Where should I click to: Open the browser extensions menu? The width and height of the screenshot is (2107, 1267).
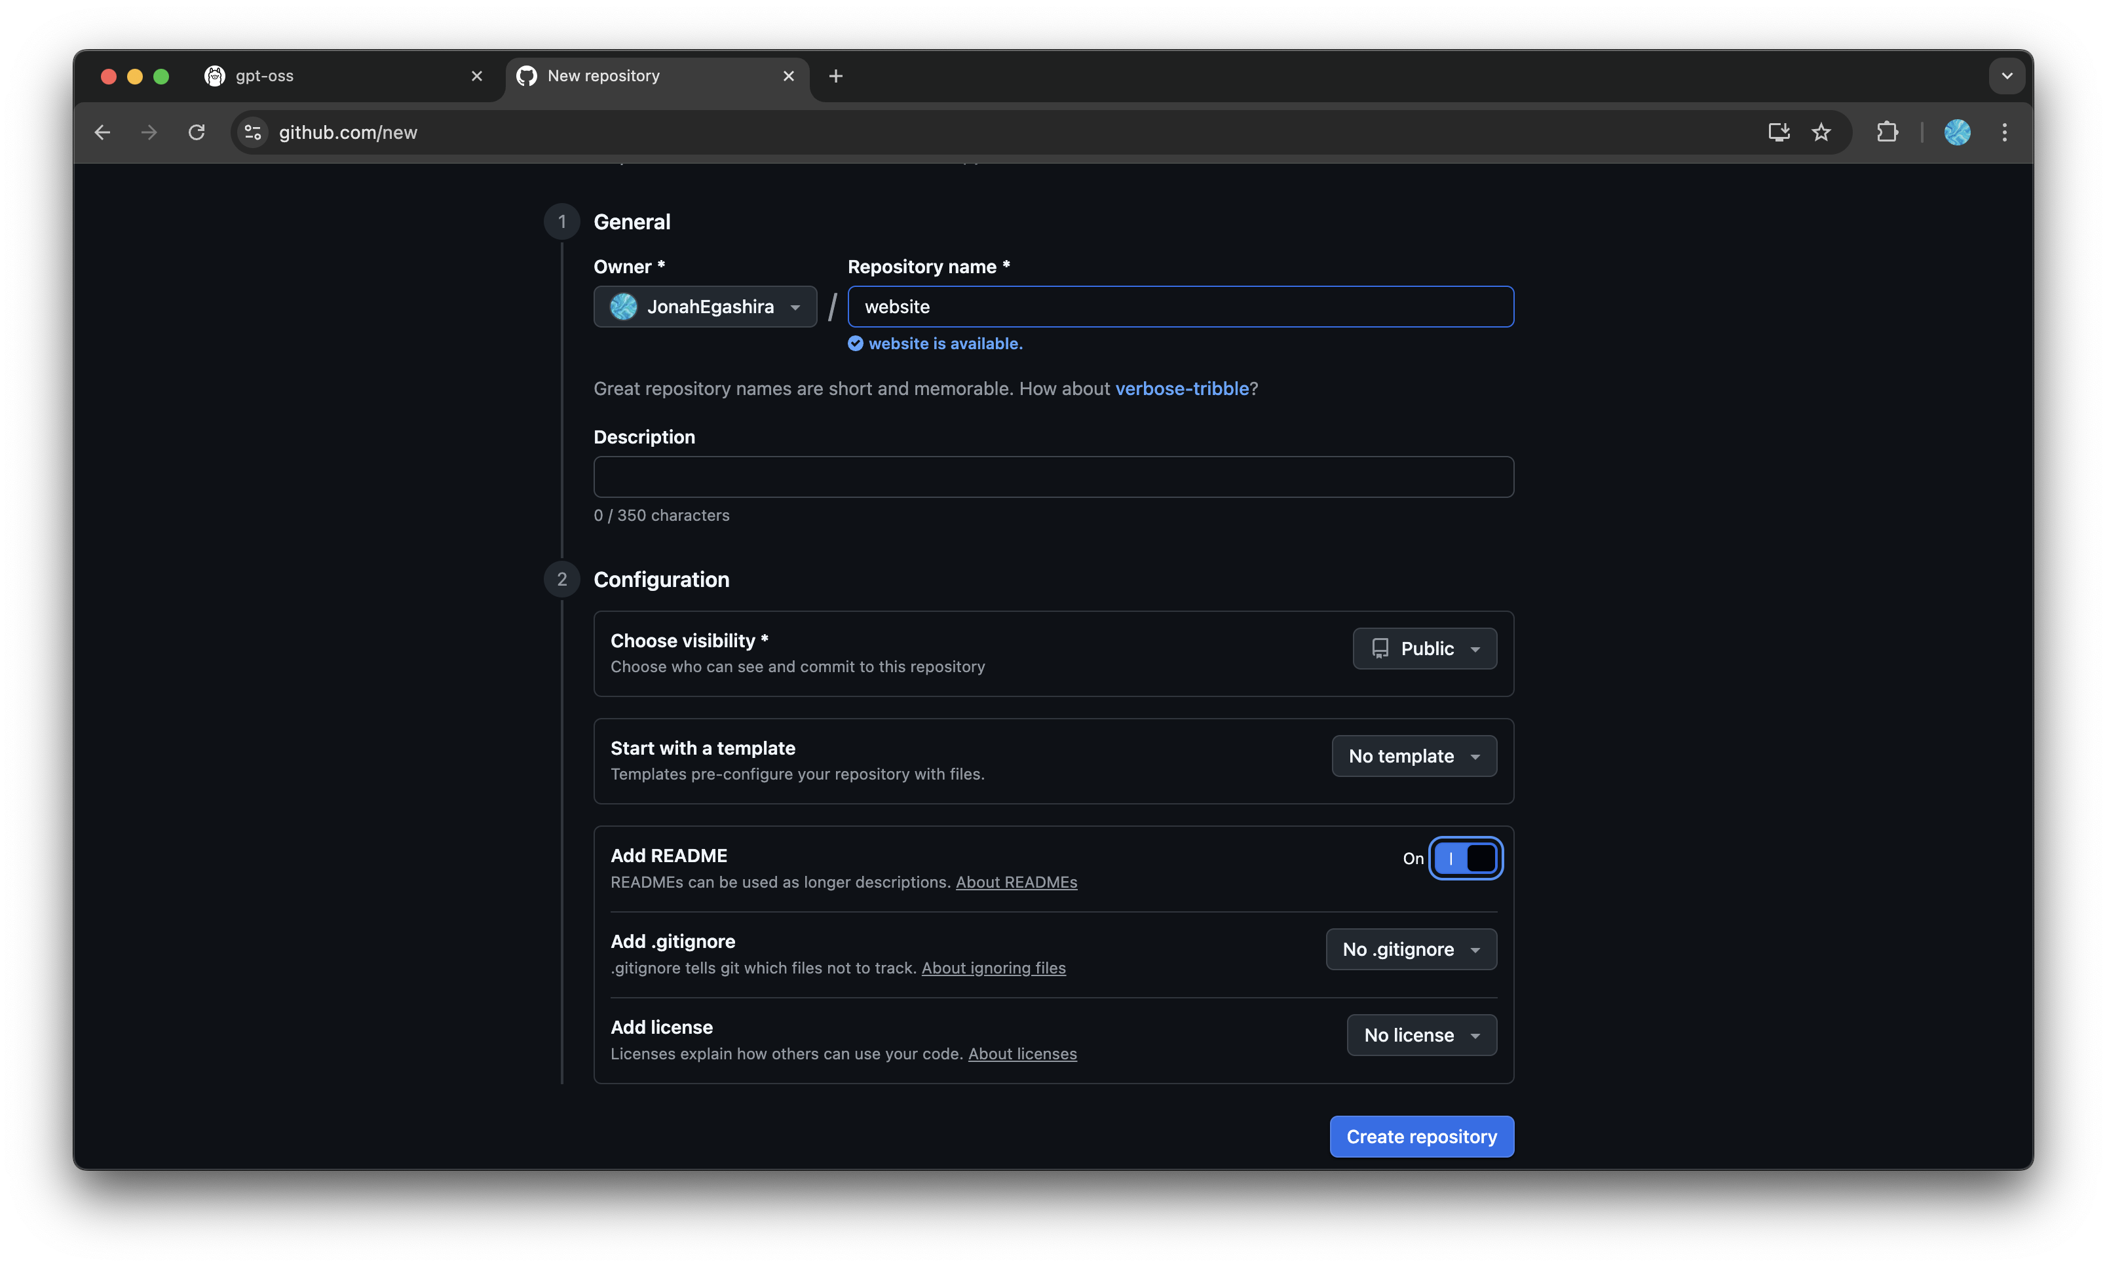click(1887, 132)
